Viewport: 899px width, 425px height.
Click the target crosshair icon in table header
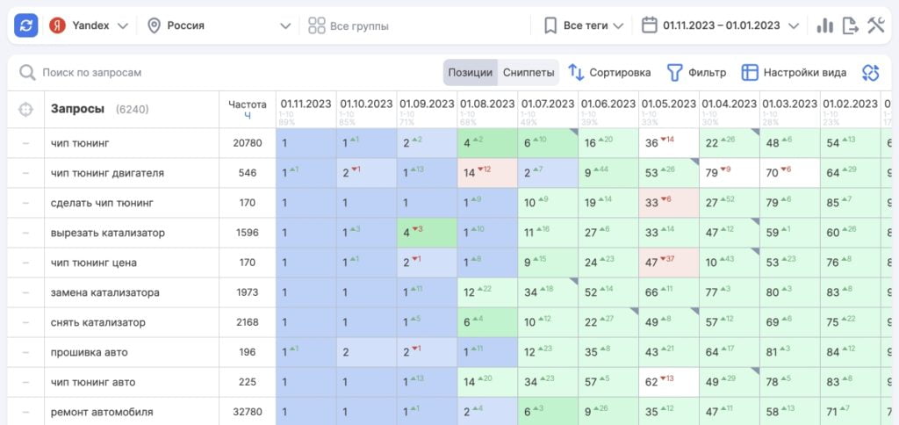25,110
